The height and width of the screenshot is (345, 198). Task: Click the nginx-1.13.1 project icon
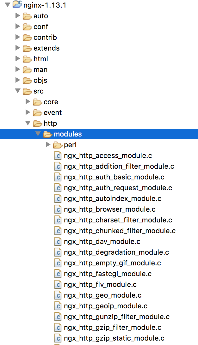pos(17,5)
